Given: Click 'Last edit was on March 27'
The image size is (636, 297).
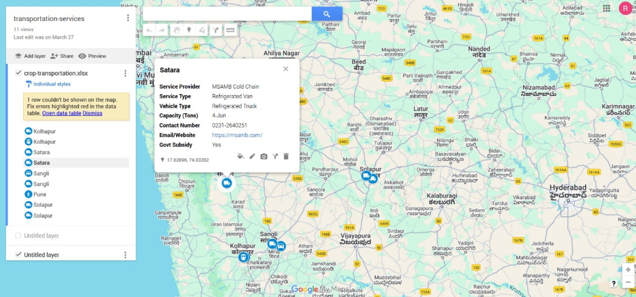Looking at the screenshot, I should 44,37.
